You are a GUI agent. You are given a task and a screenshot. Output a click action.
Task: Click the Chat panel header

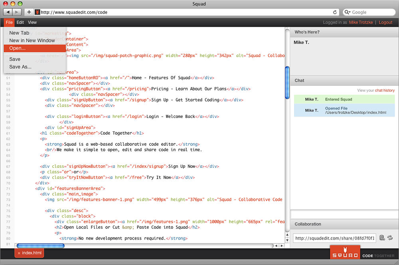[x=345, y=80]
